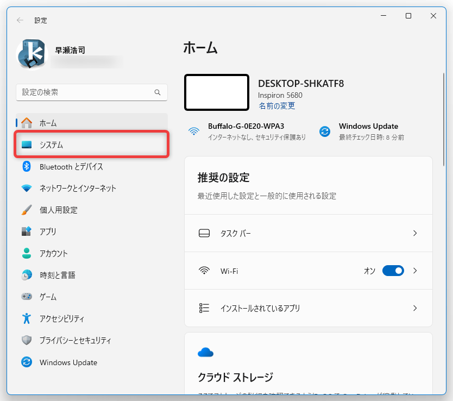The width and height of the screenshot is (453, 401).
Task: Open インストールされているアプリ chevron
Action: tap(415, 308)
